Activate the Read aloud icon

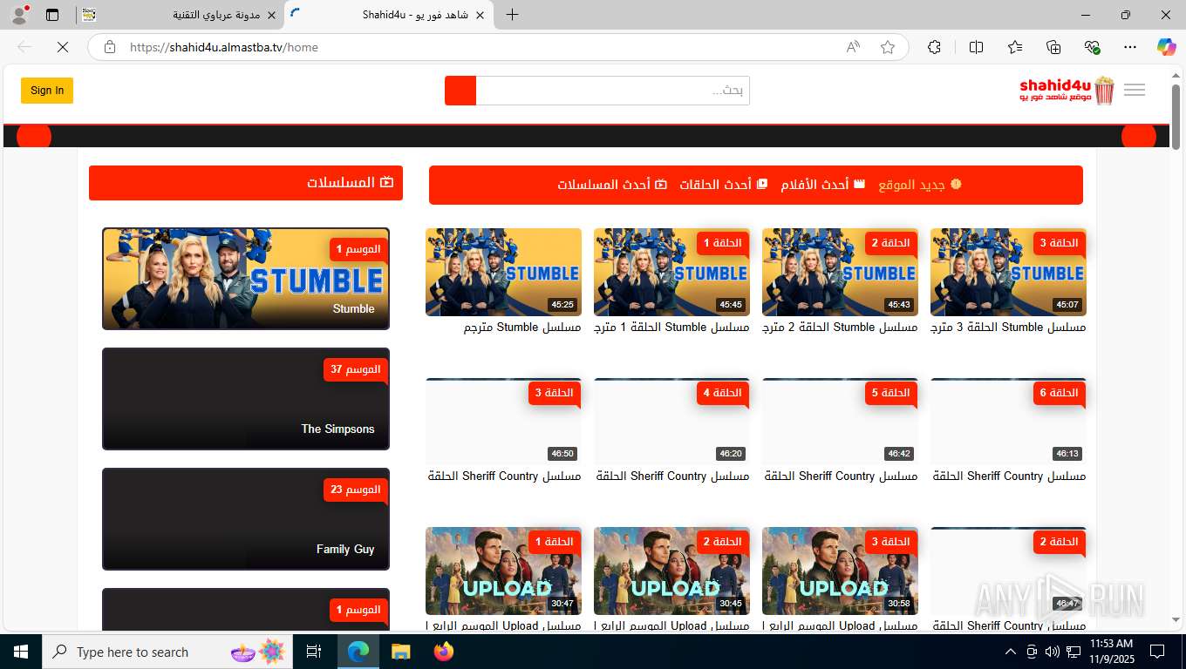853,47
